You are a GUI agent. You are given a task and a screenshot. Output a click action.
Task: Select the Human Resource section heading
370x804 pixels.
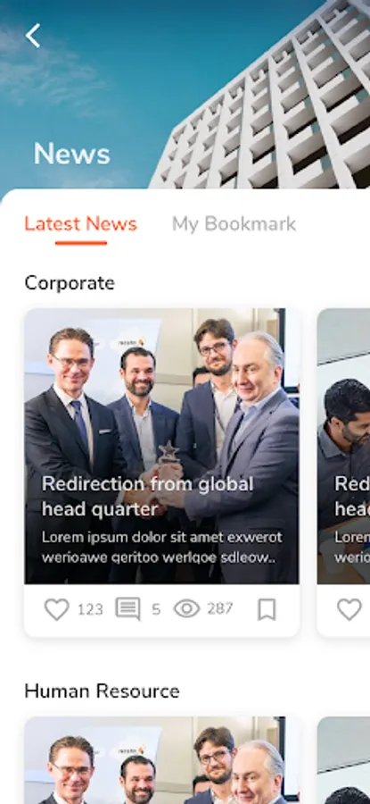point(102,691)
